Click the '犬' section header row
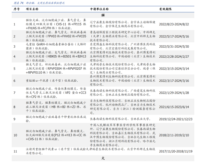 tap(103, 158)
